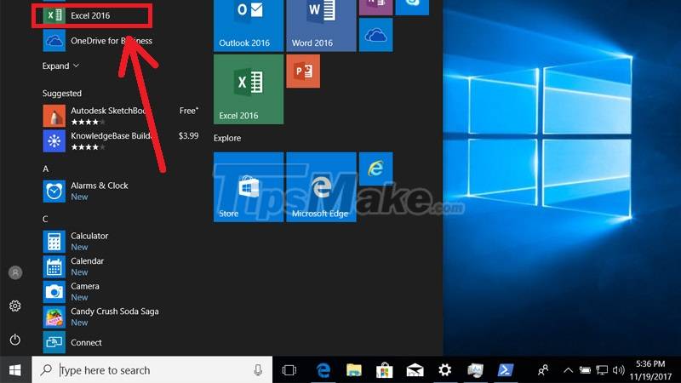The width and height of the screenshot is (681, 383).
Task: Open the volume control tray icon
Action: pos(619,370)
